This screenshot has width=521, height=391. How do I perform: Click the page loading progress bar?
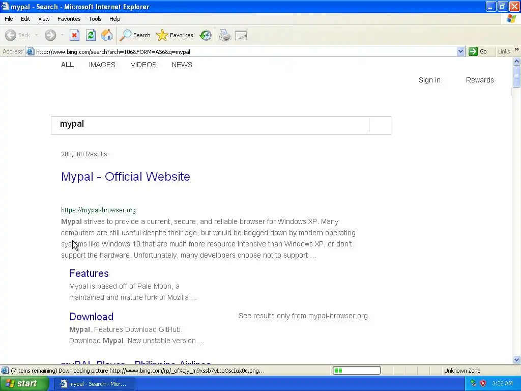tap(357, 371)
